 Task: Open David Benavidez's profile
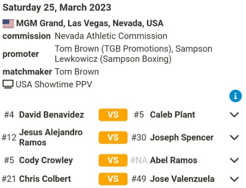(52, 115)
